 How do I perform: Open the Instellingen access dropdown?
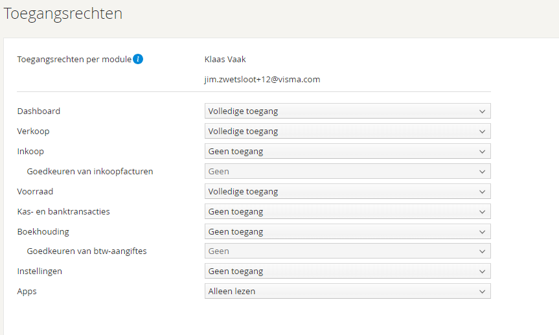[347, 271]
